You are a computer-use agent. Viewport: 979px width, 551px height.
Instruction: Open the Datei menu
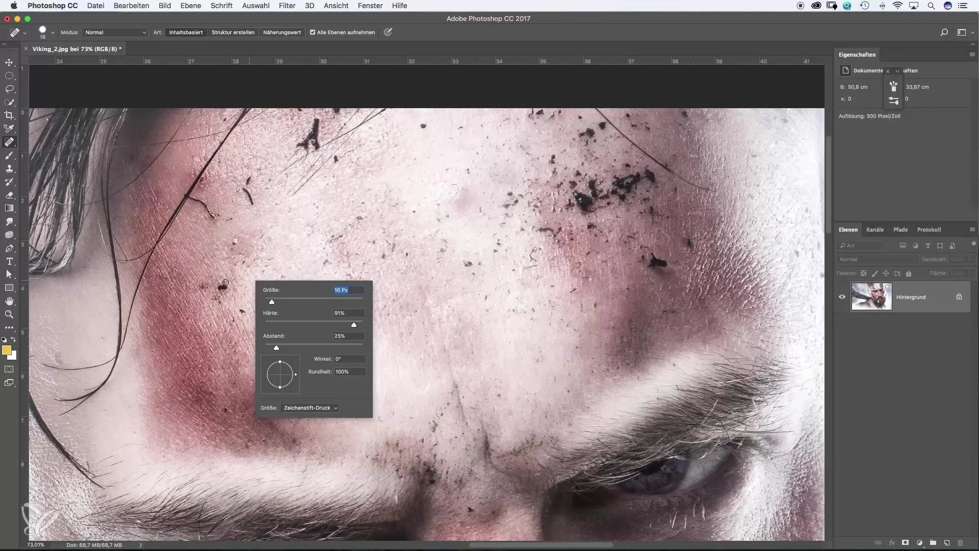pos(96,6)
